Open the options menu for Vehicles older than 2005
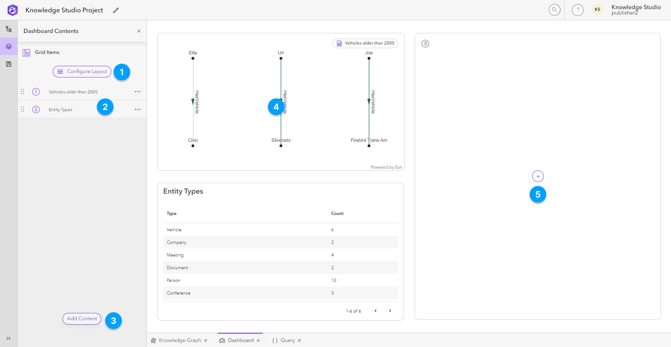The height and width of the screenshot is (347, 671). tap(137, 92)
